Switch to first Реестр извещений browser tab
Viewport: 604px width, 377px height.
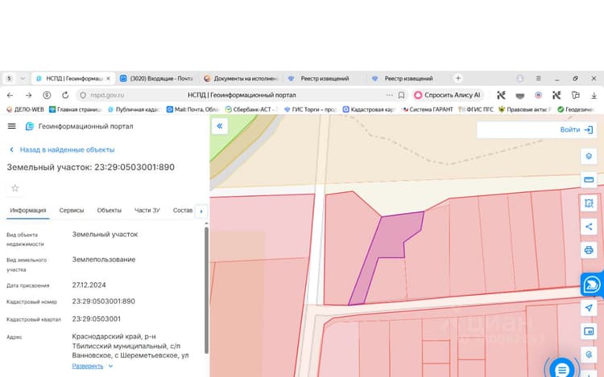(325, 79)
